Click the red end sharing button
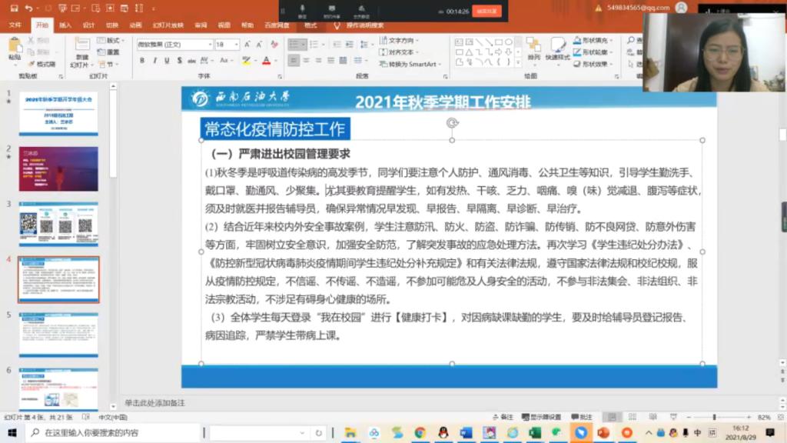This screenshot has width=787, height=443. 487,12
